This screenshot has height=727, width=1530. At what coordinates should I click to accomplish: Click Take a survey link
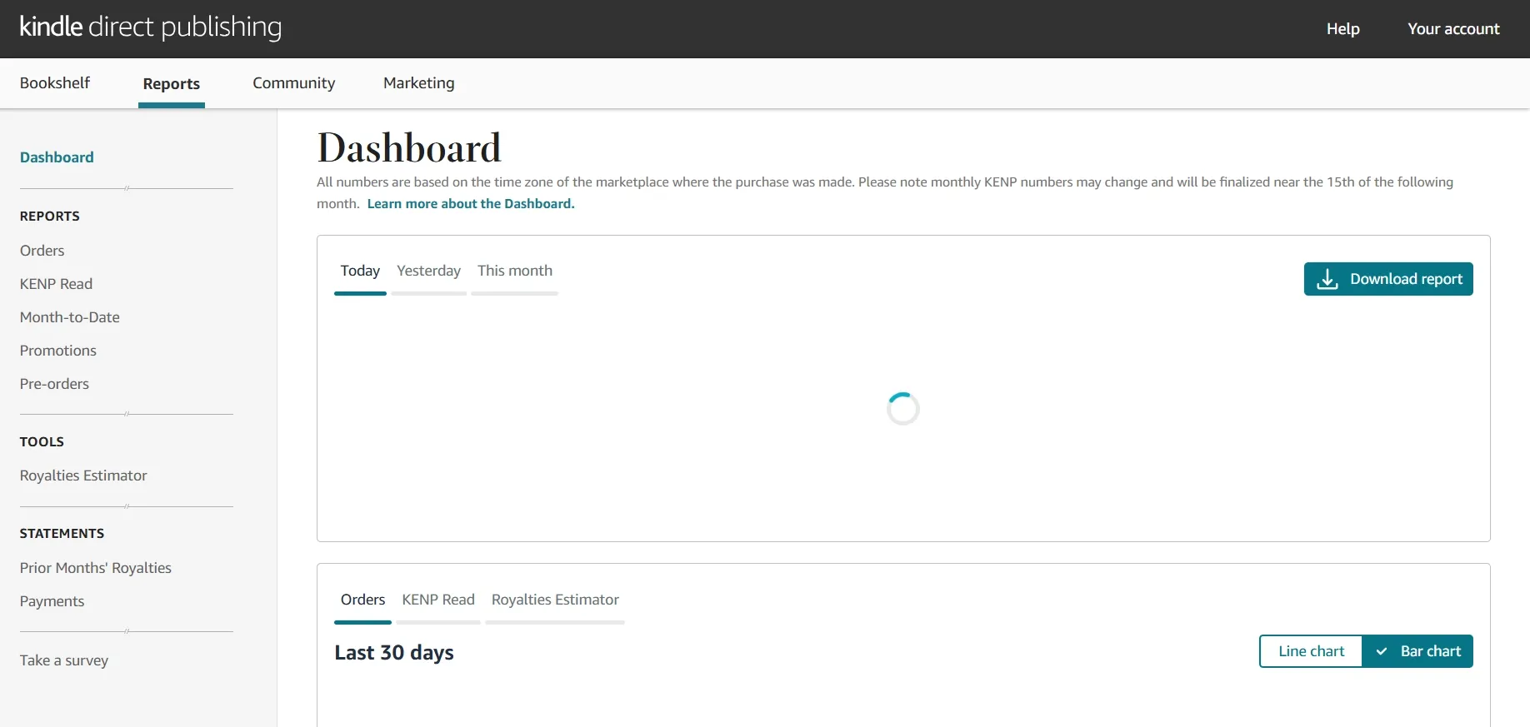[x=64, y=660]
